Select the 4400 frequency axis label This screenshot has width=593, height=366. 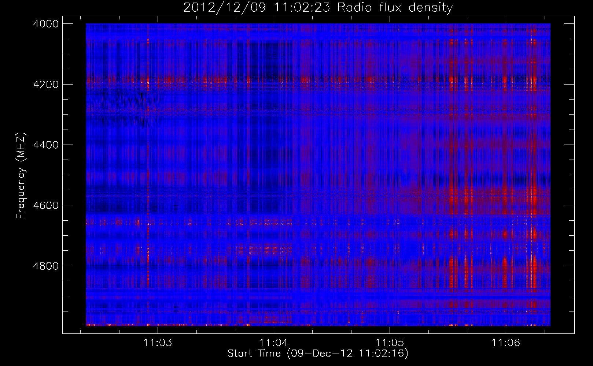tap(46, 145)
